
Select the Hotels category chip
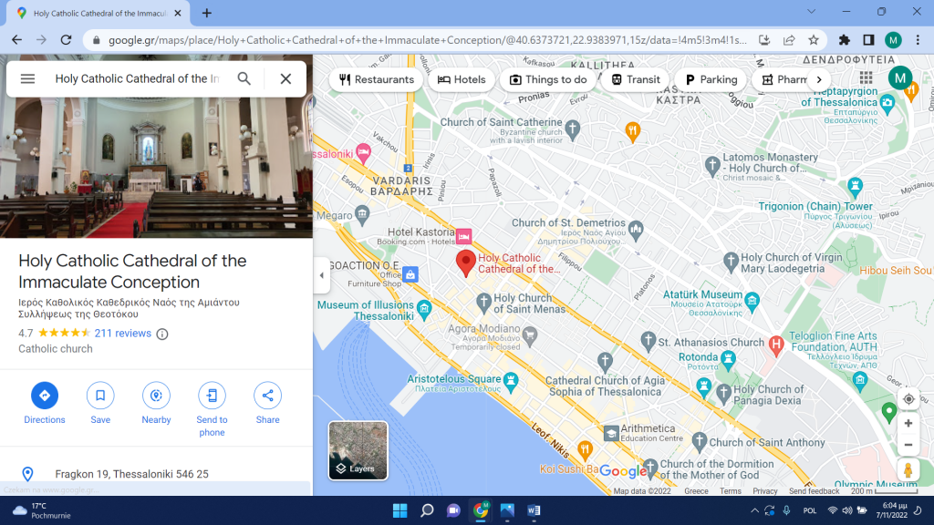click(x=462, y=79)
